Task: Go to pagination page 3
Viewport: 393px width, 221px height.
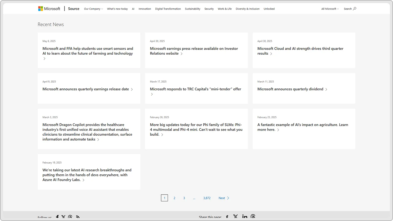Action: click(184, 198)
